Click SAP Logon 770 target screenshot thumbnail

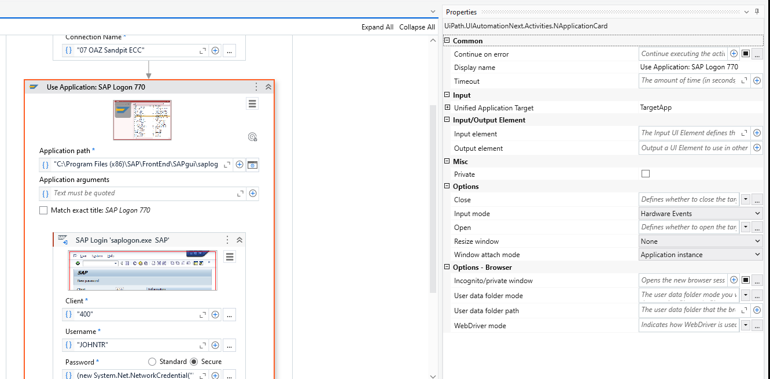142,120
